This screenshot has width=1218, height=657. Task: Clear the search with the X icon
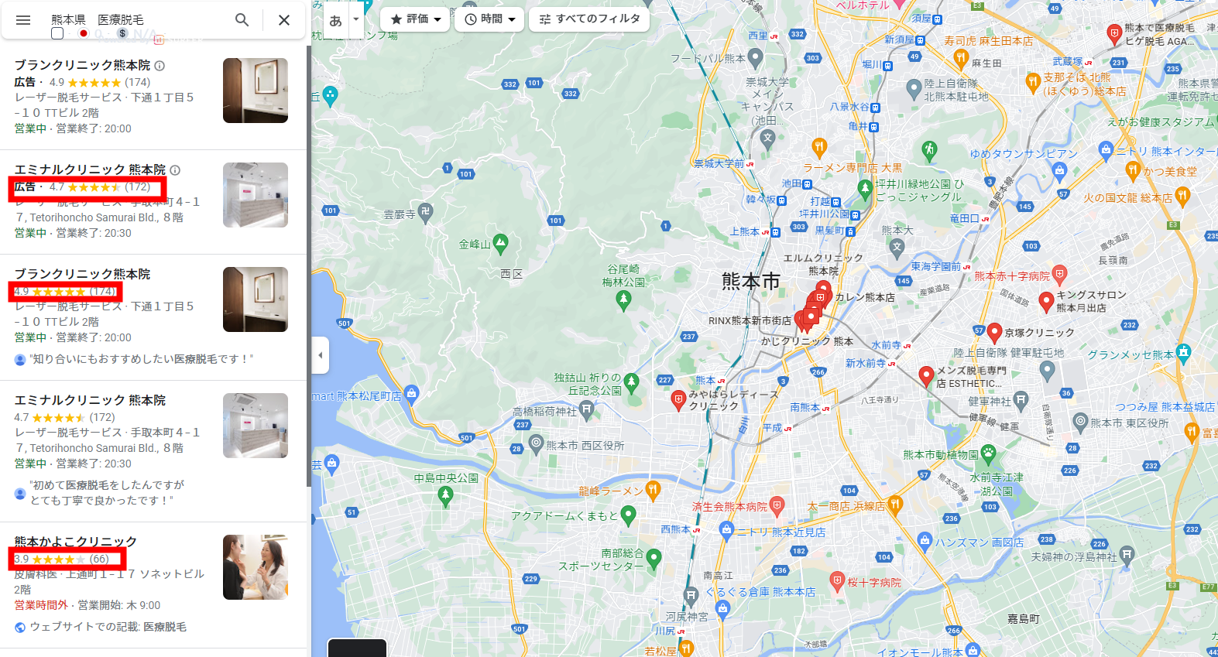click(x=284, y=20)
